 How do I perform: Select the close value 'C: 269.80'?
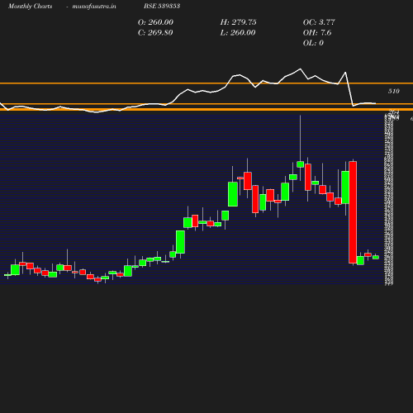[155, 33]
